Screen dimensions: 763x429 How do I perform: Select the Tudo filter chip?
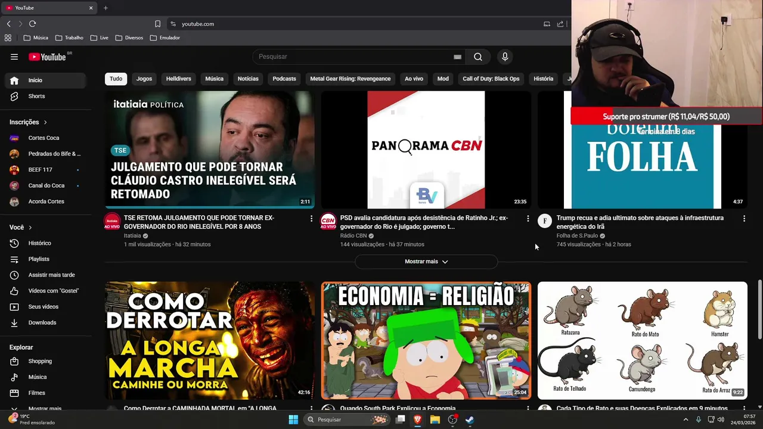(116, 79)
